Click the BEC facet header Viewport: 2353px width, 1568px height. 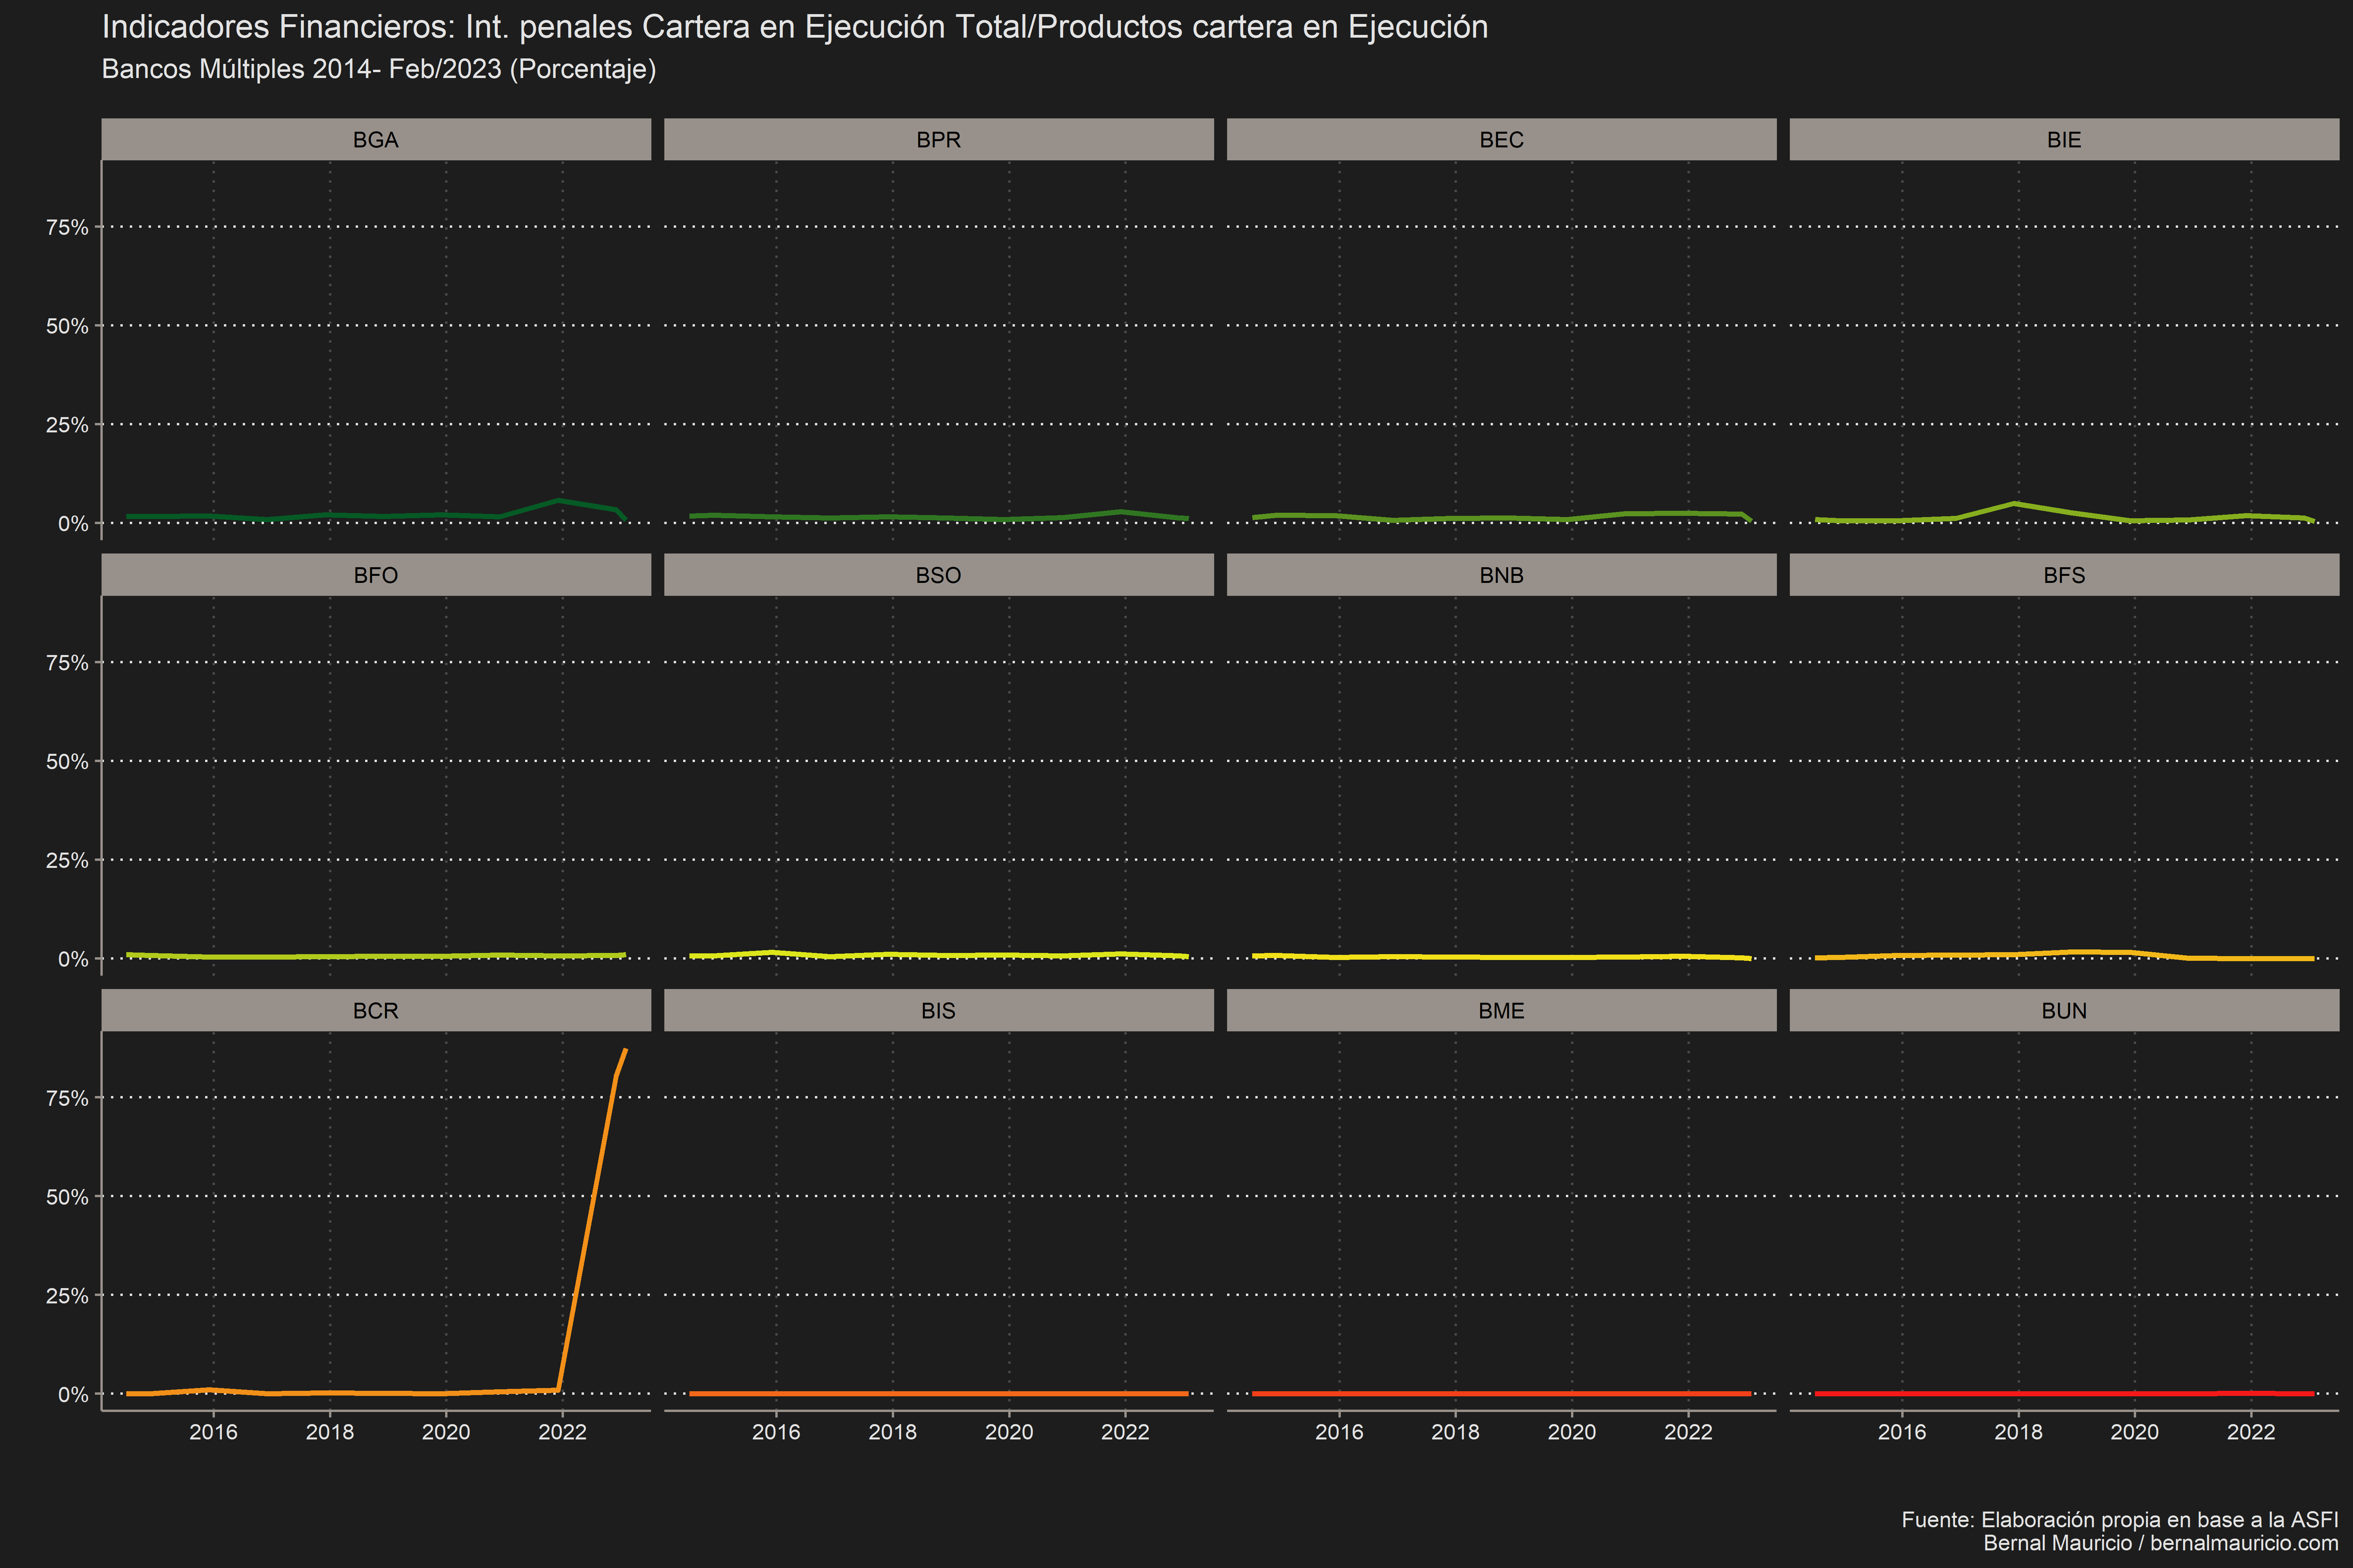tap(1502, 139)
